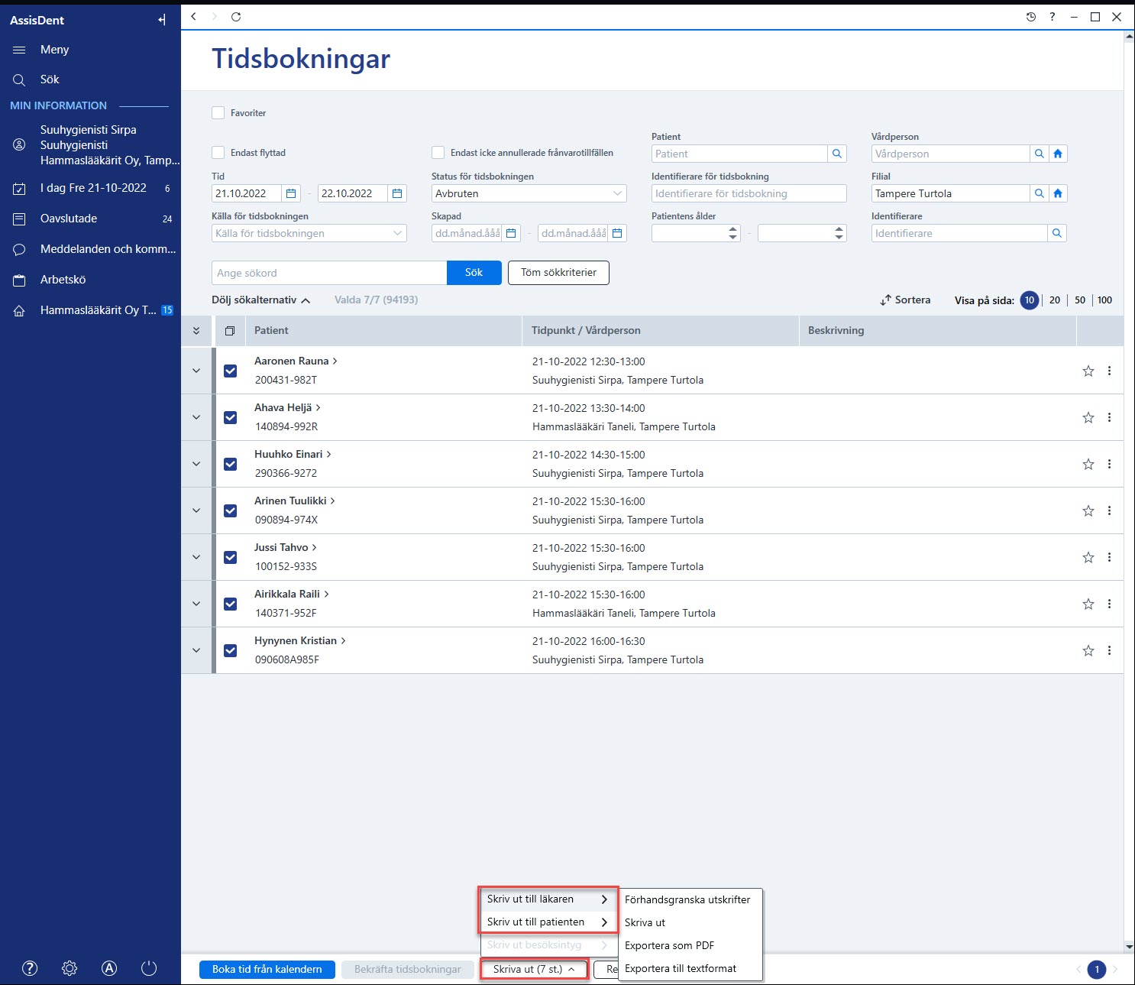Open start date calendar icon under Tid
This screenshot has width=1135, height=985.
(x=291, y=193)
